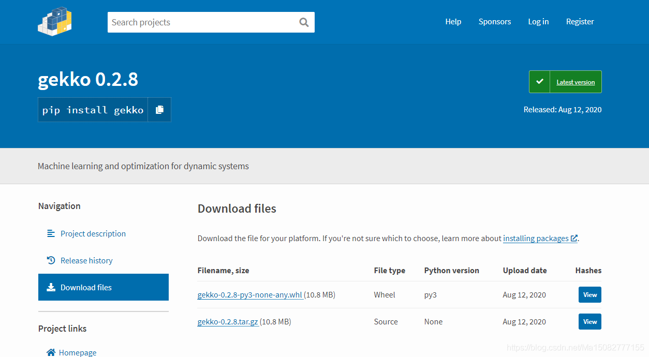This screenshot has width=649, height=357.
Task: Open the installing packages documentation link
Action: pos(536,238)
